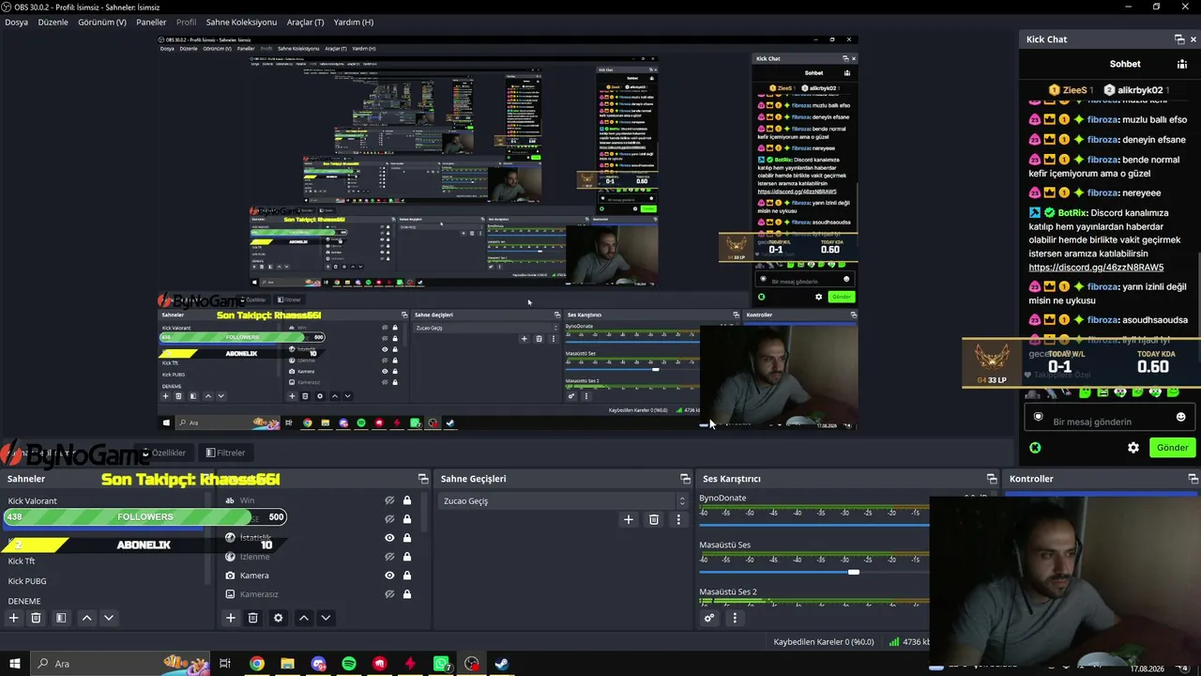This screenshot has height=676, width=1201.
Task: Open the Düzenle menu
Action: (x=53, y=22)
